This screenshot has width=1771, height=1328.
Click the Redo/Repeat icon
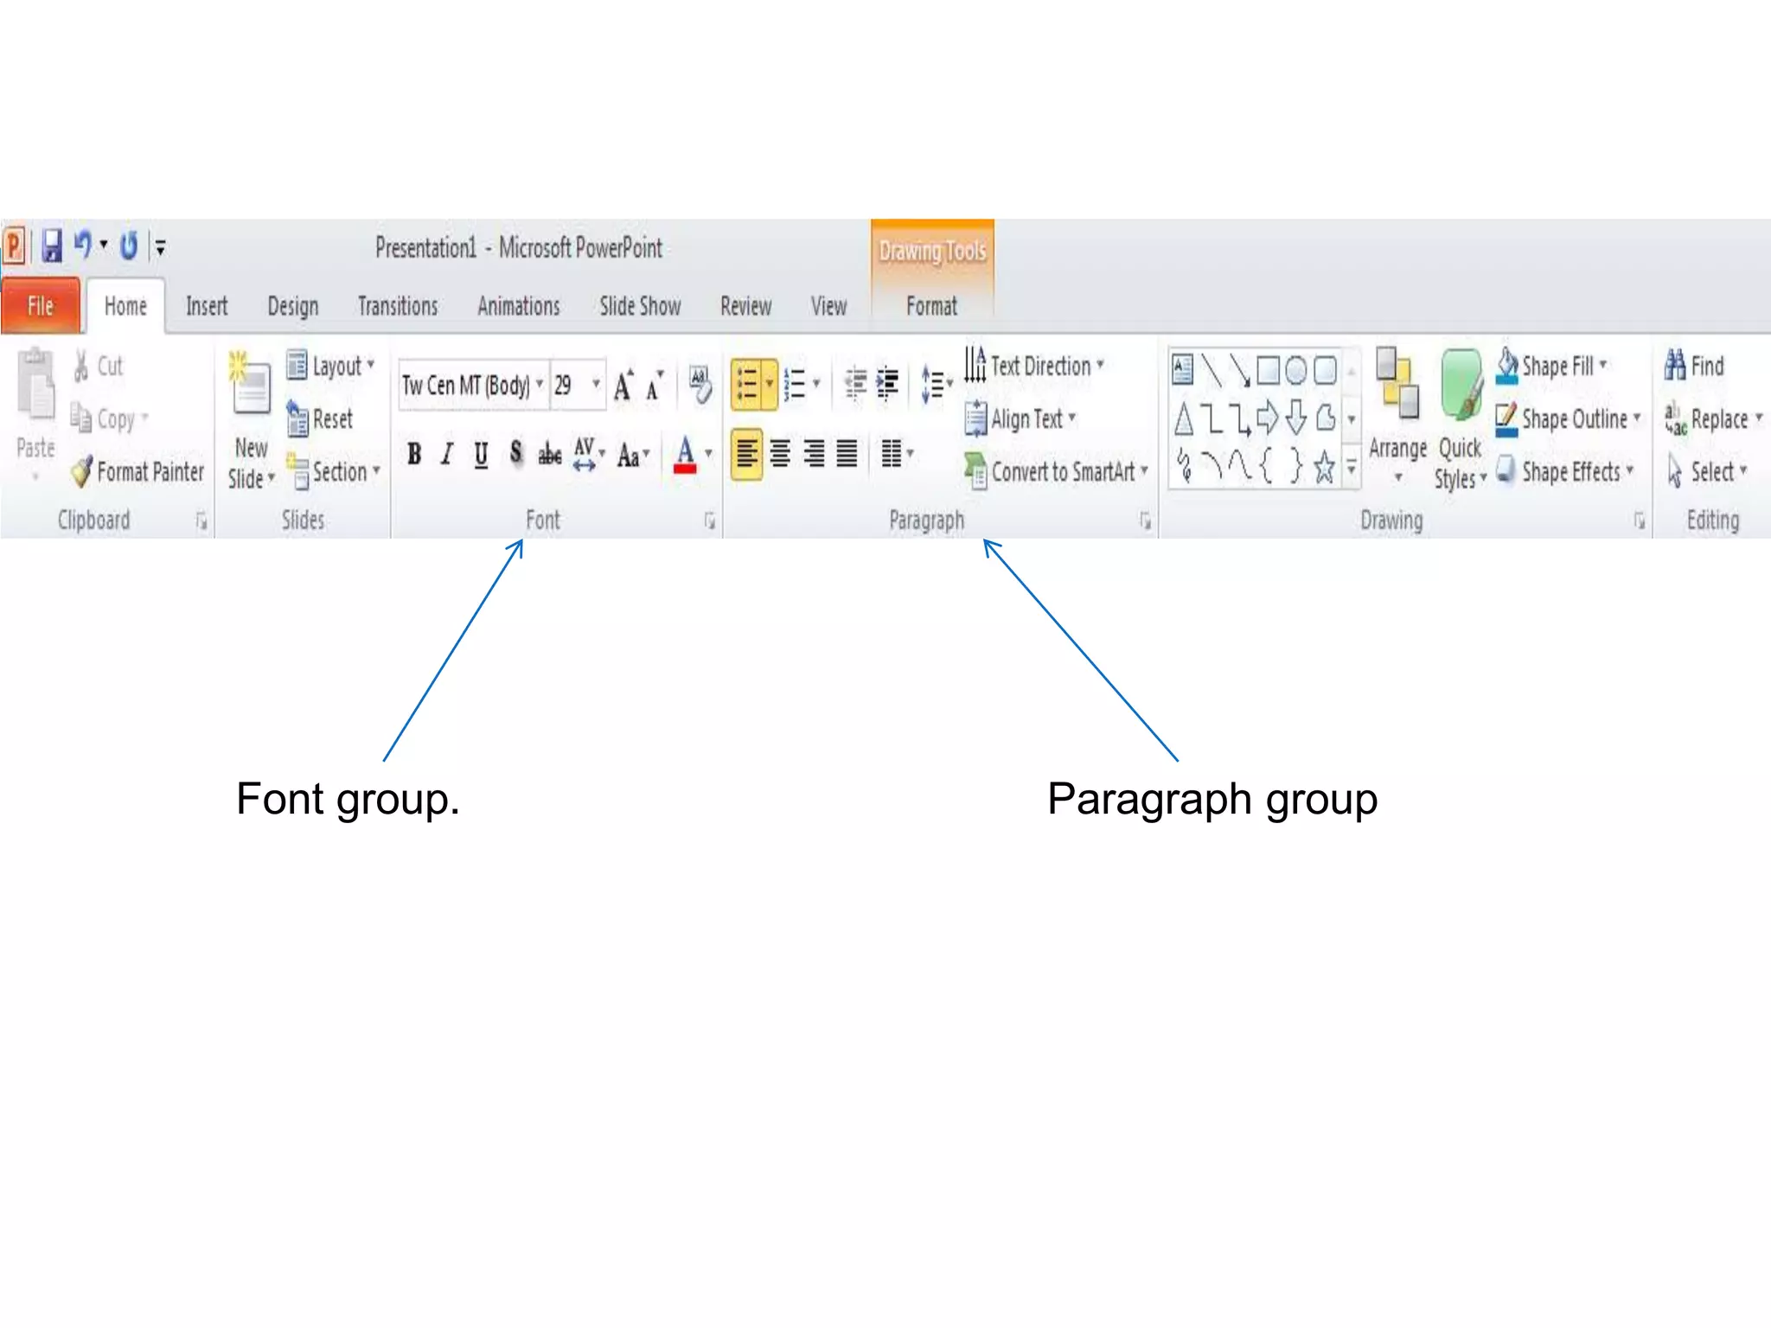(129, 246)
